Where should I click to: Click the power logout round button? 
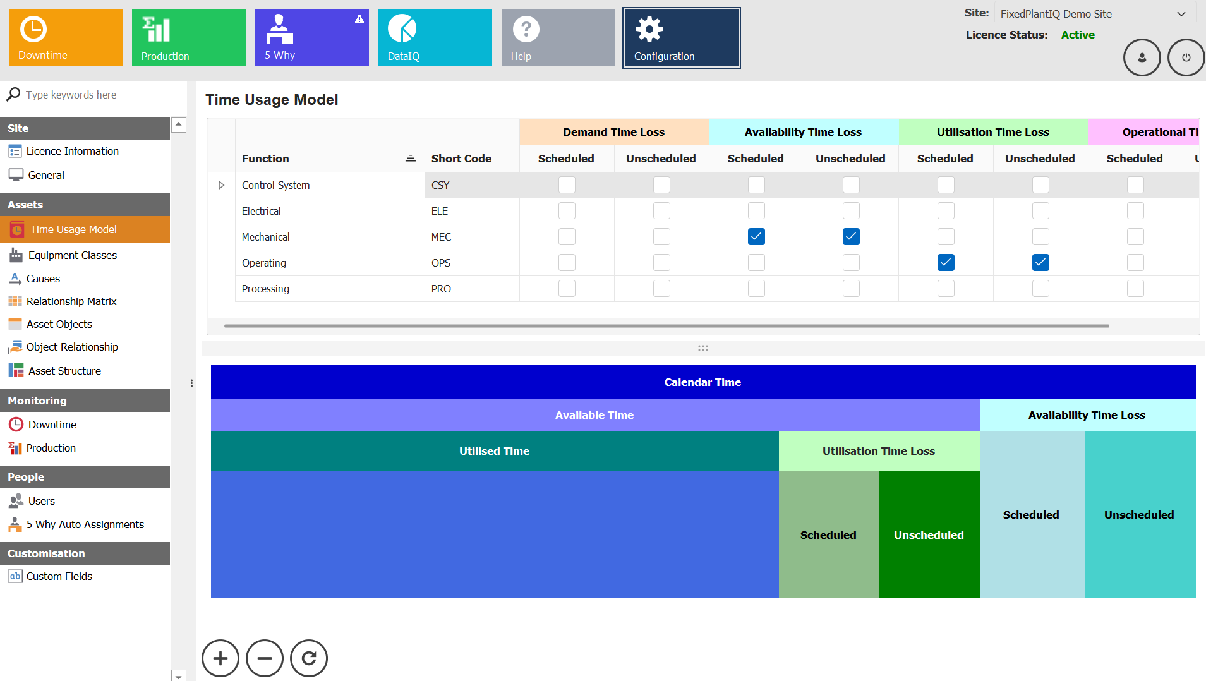point(1186,57)
